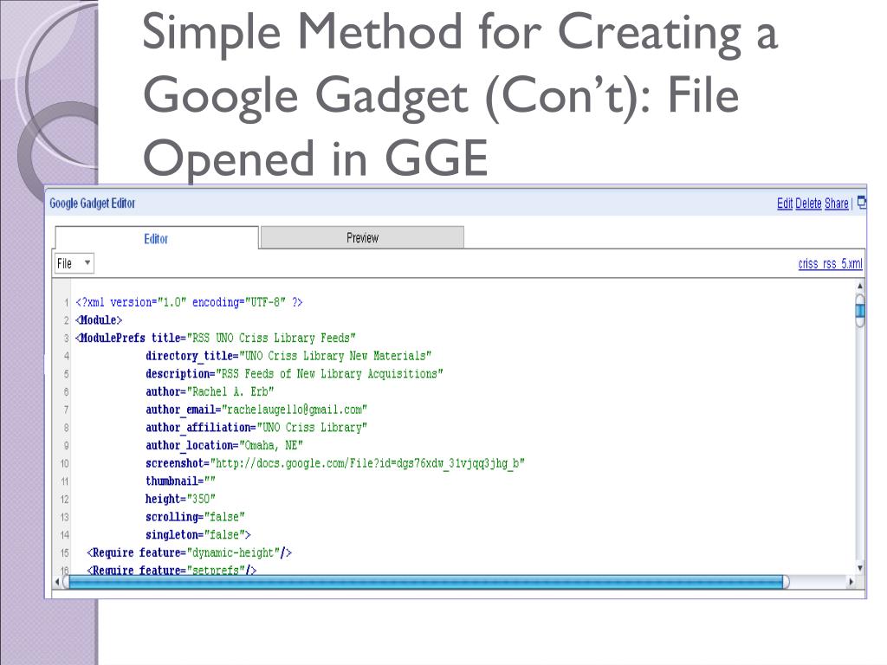
Task: Open the File dropdown menu
Action: pyautogui.click(x=74, y=263)
